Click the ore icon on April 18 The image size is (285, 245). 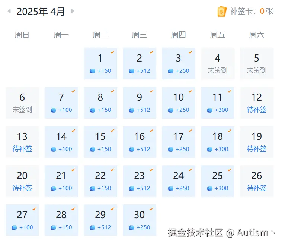pos(209,149)
